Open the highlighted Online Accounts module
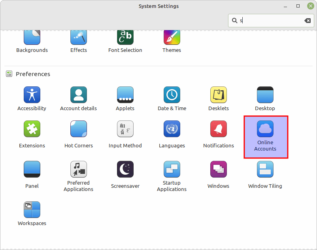The width and height of the screenshot is (317, 250). pyautogui.click(x=265, y=137)
